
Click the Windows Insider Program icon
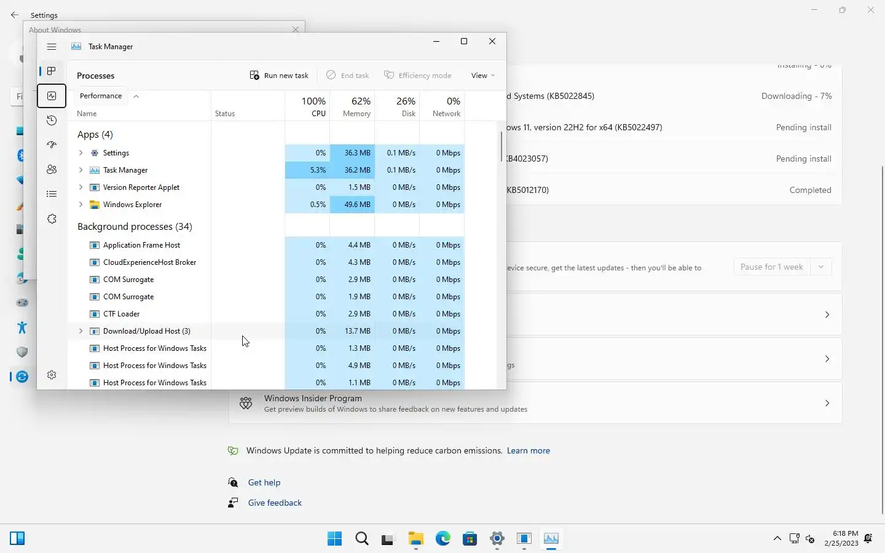click(x=246, y=404)
